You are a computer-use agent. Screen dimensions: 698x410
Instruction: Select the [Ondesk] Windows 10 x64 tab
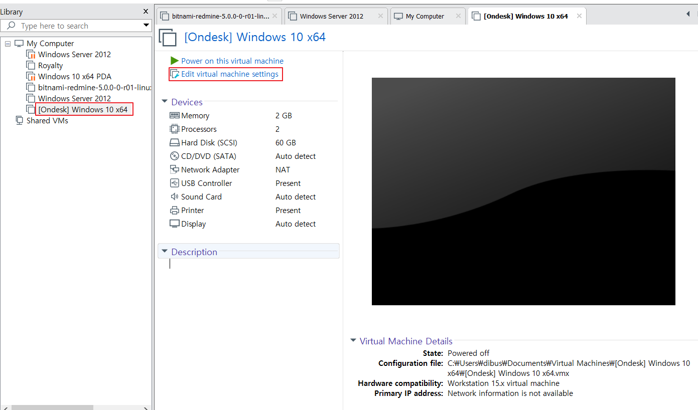coord(527,16)
